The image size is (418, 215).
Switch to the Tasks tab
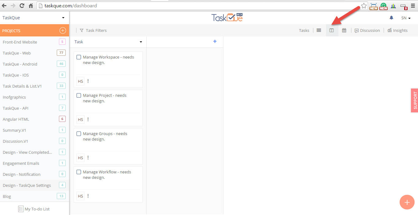[304, 30]
